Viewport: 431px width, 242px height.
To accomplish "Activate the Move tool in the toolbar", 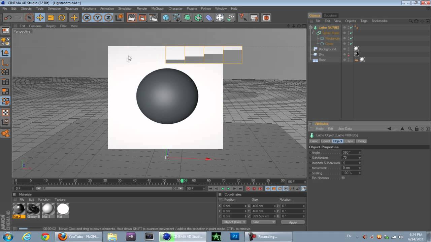I will pos(40,17).
